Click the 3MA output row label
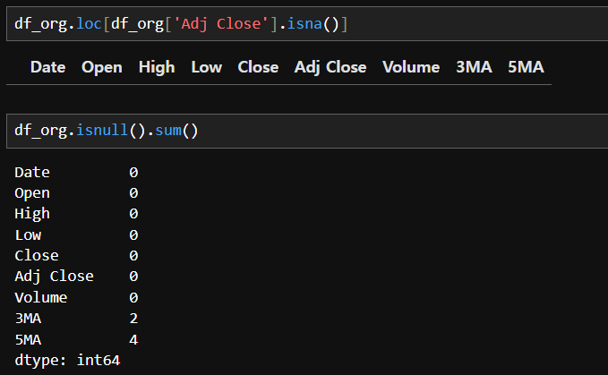The height and width of the screenshot is (375, 608). pos(28,319)
